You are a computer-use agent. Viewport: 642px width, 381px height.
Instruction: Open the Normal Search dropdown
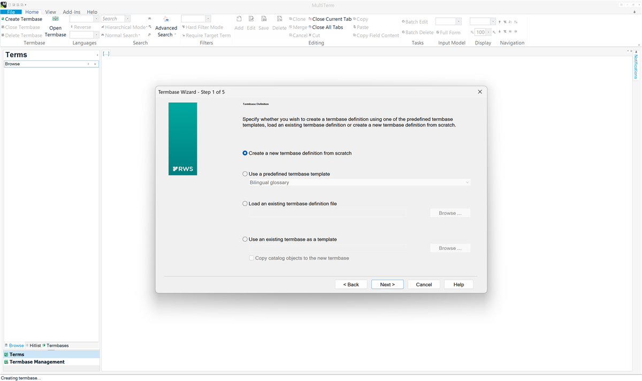121,35
